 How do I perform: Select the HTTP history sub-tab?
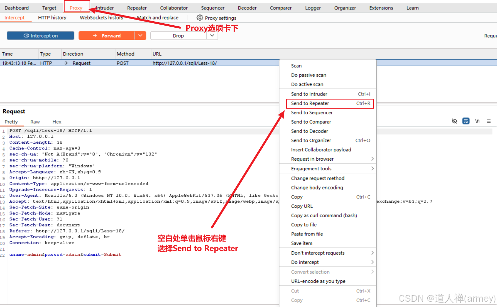point(52,18)
